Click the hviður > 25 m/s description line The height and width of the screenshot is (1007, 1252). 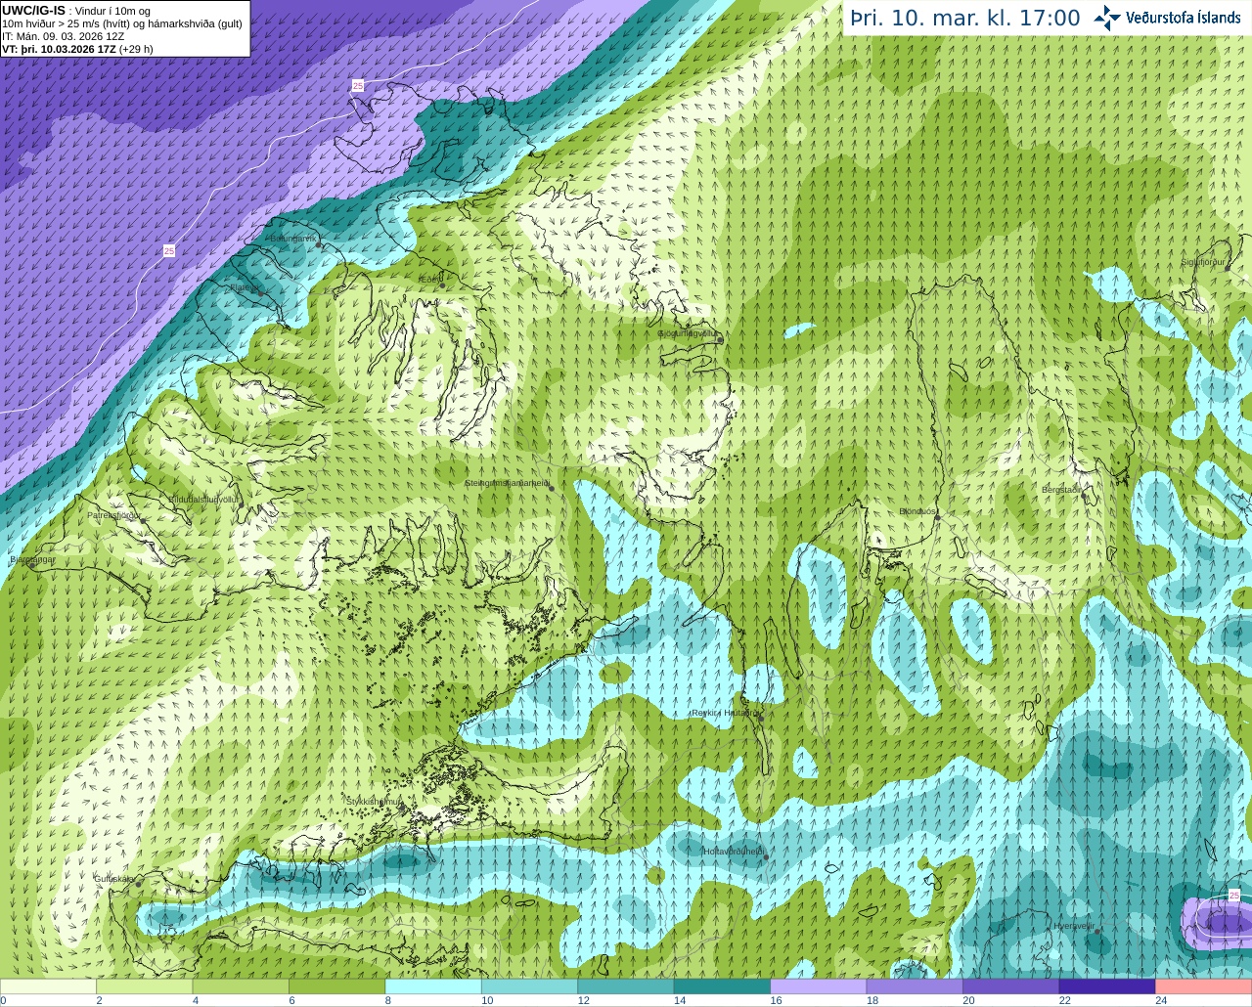122,23
